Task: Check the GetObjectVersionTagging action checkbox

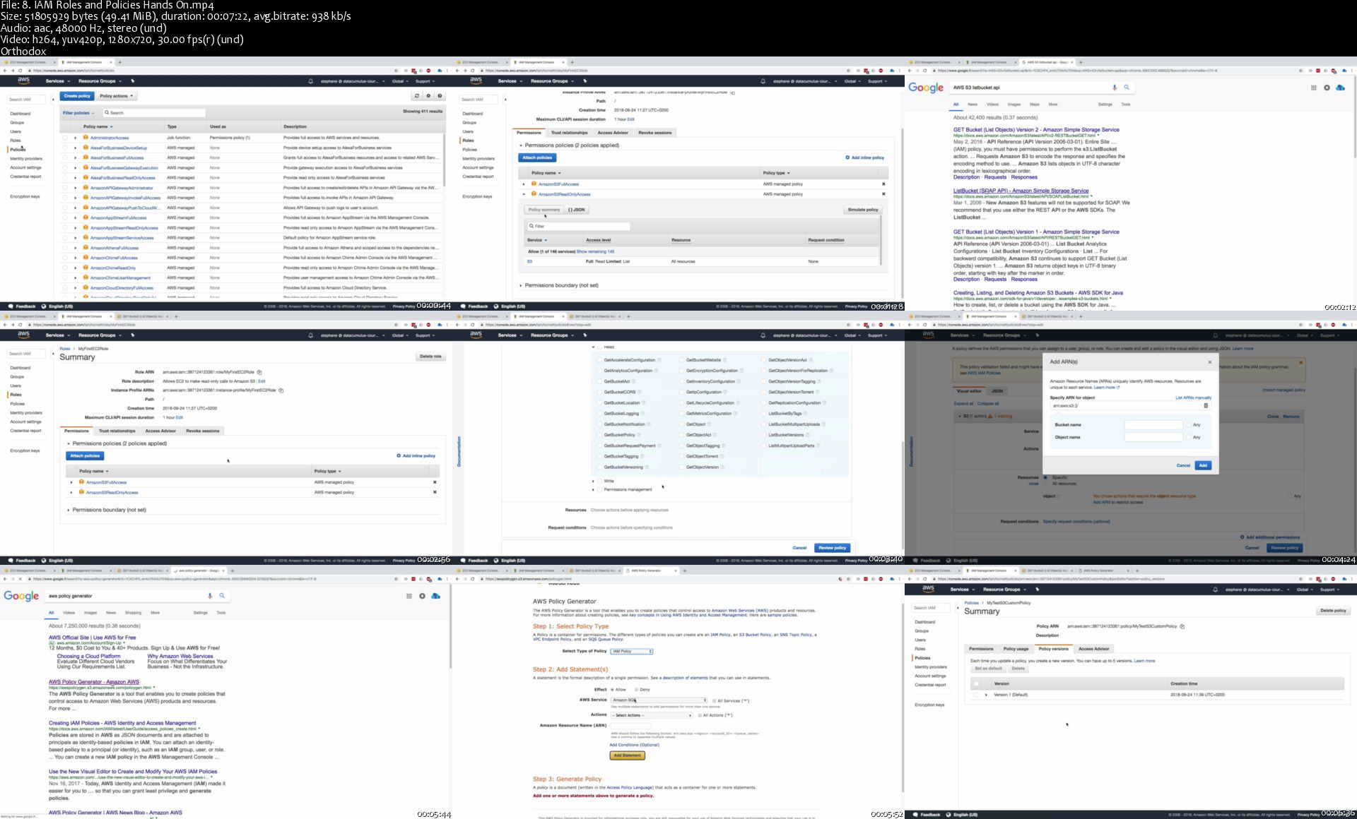Action: pyautogui.click(x=763, y=381)
